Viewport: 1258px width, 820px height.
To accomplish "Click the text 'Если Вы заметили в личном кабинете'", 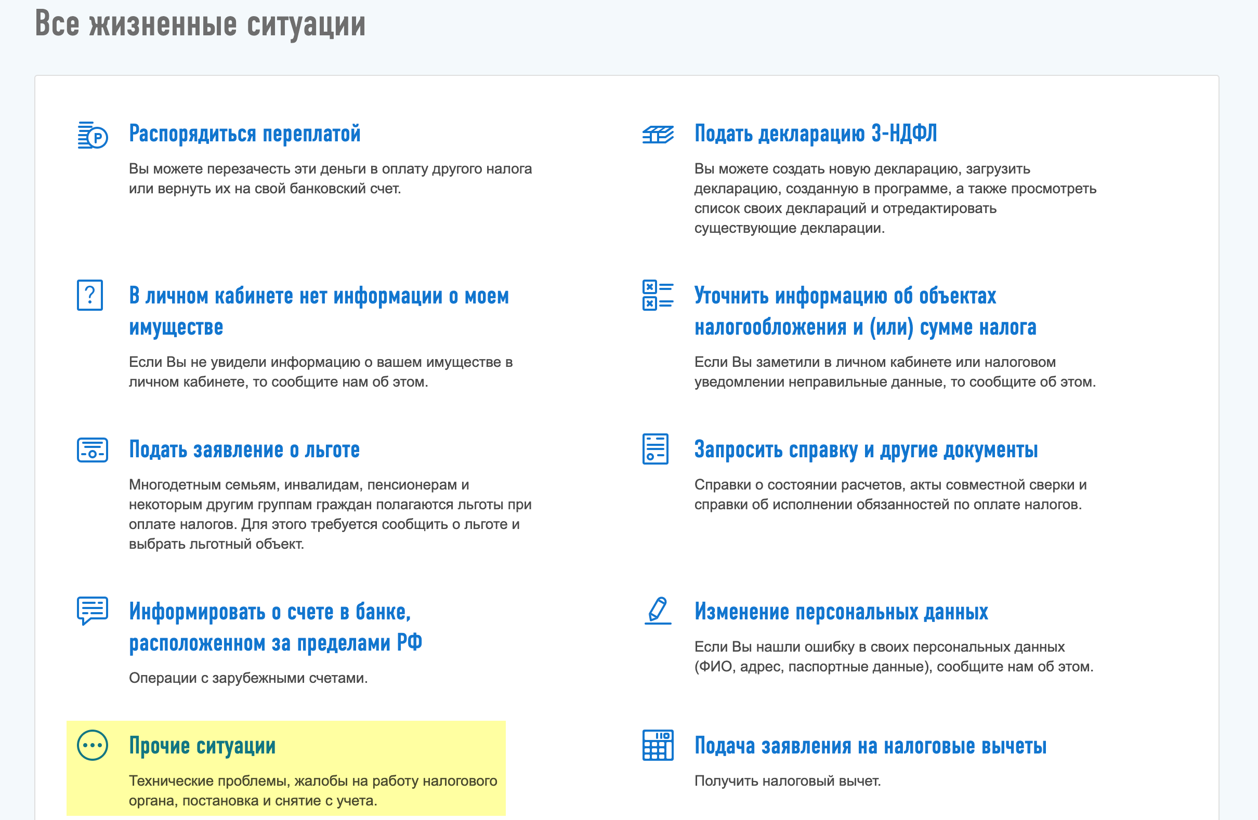I will (895, 372).
